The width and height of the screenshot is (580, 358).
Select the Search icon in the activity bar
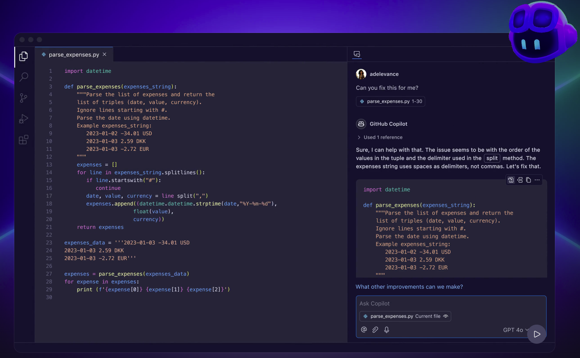tap(23, 77)
